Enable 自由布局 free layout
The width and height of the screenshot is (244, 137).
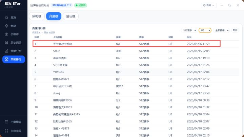pos(14,131)
